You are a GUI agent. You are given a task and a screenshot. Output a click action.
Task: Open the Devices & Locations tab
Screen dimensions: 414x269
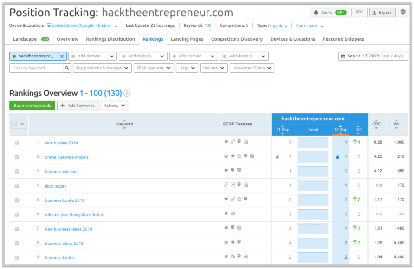tap(292, 39)
